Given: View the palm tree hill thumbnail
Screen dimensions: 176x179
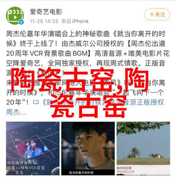Looking at the screenshot, I should 143,148.
